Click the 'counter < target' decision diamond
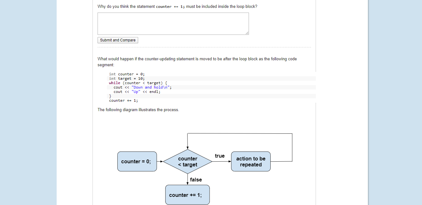This screenshot has width=422, height=205. point(188,162)
